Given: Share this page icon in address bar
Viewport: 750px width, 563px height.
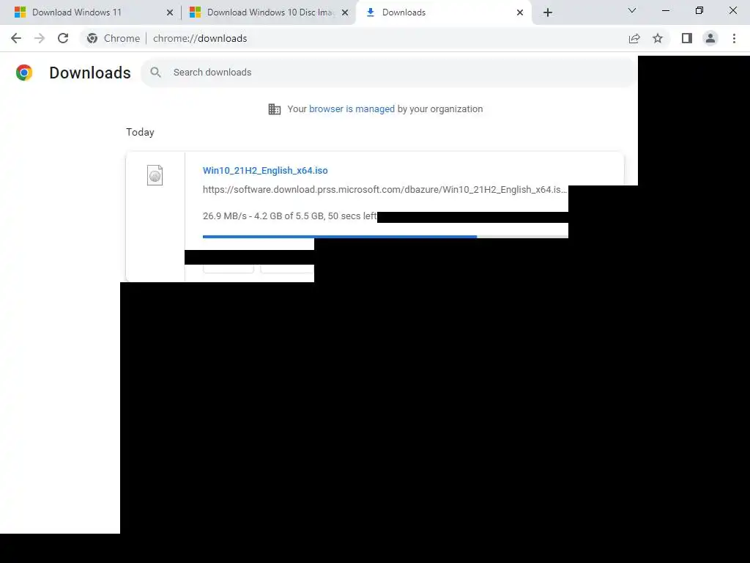Looking at the screenshot, I should pos(634,38).
